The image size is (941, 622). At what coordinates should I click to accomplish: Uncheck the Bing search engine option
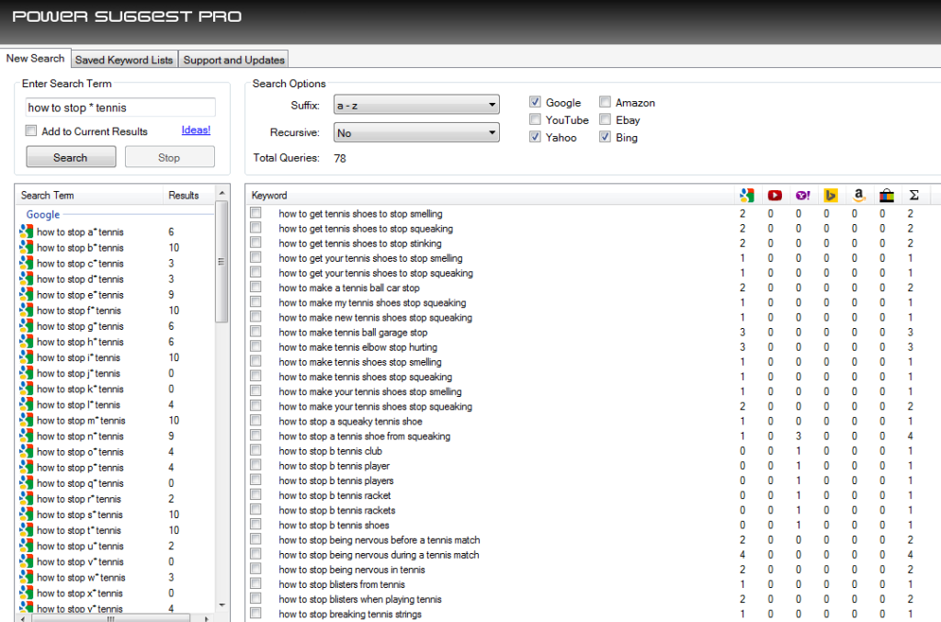(605, 137)
